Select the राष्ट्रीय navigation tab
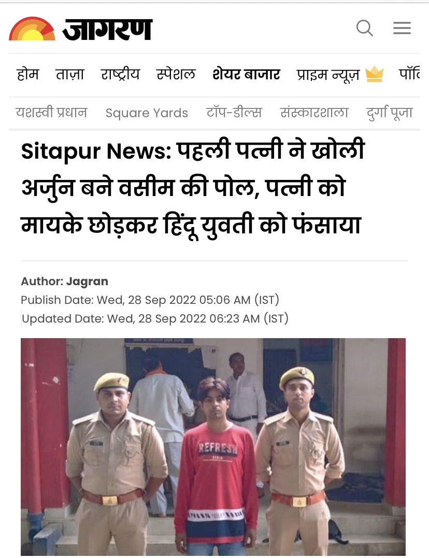Screen dimensions: 429x558 [120, 74]
